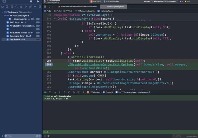The width and height of the screenshot is (198, 138).
Task: Click the lldb console prompt input
Action: [120, 132]
